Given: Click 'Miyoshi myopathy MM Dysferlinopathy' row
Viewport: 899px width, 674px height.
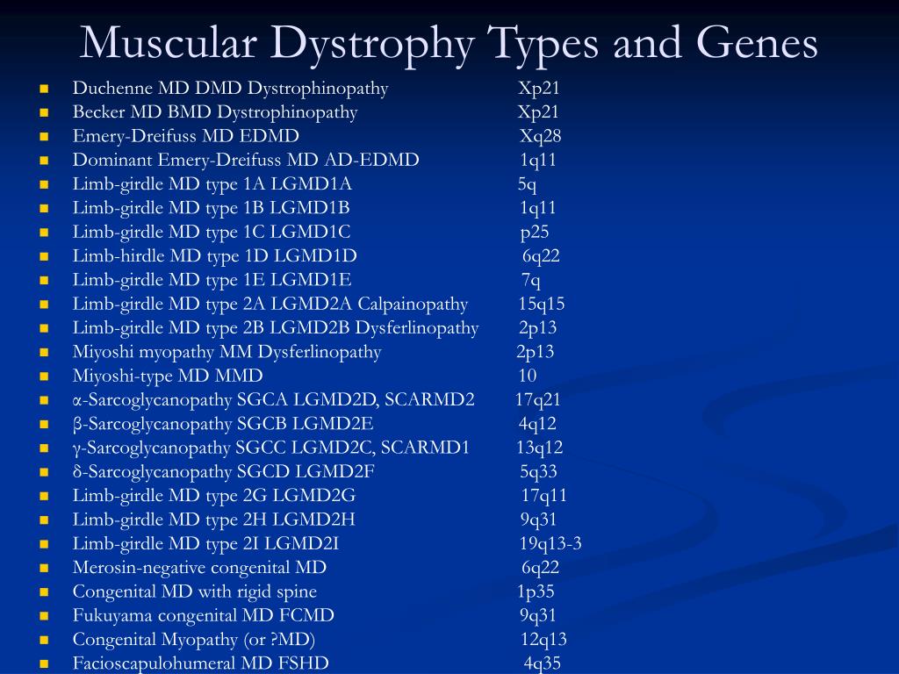Looking at the screenshot, I should (x=227, y=353).
